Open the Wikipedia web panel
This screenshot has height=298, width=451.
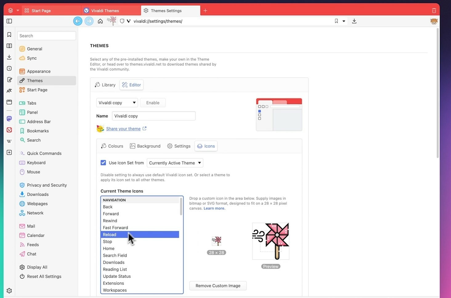pos(9,141)
